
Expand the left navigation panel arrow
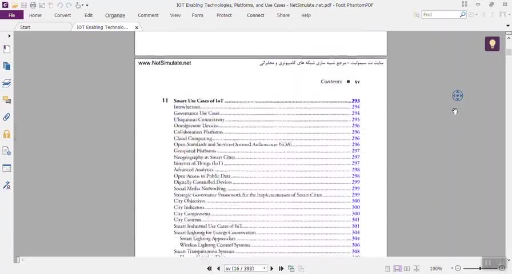click(9, 36)
